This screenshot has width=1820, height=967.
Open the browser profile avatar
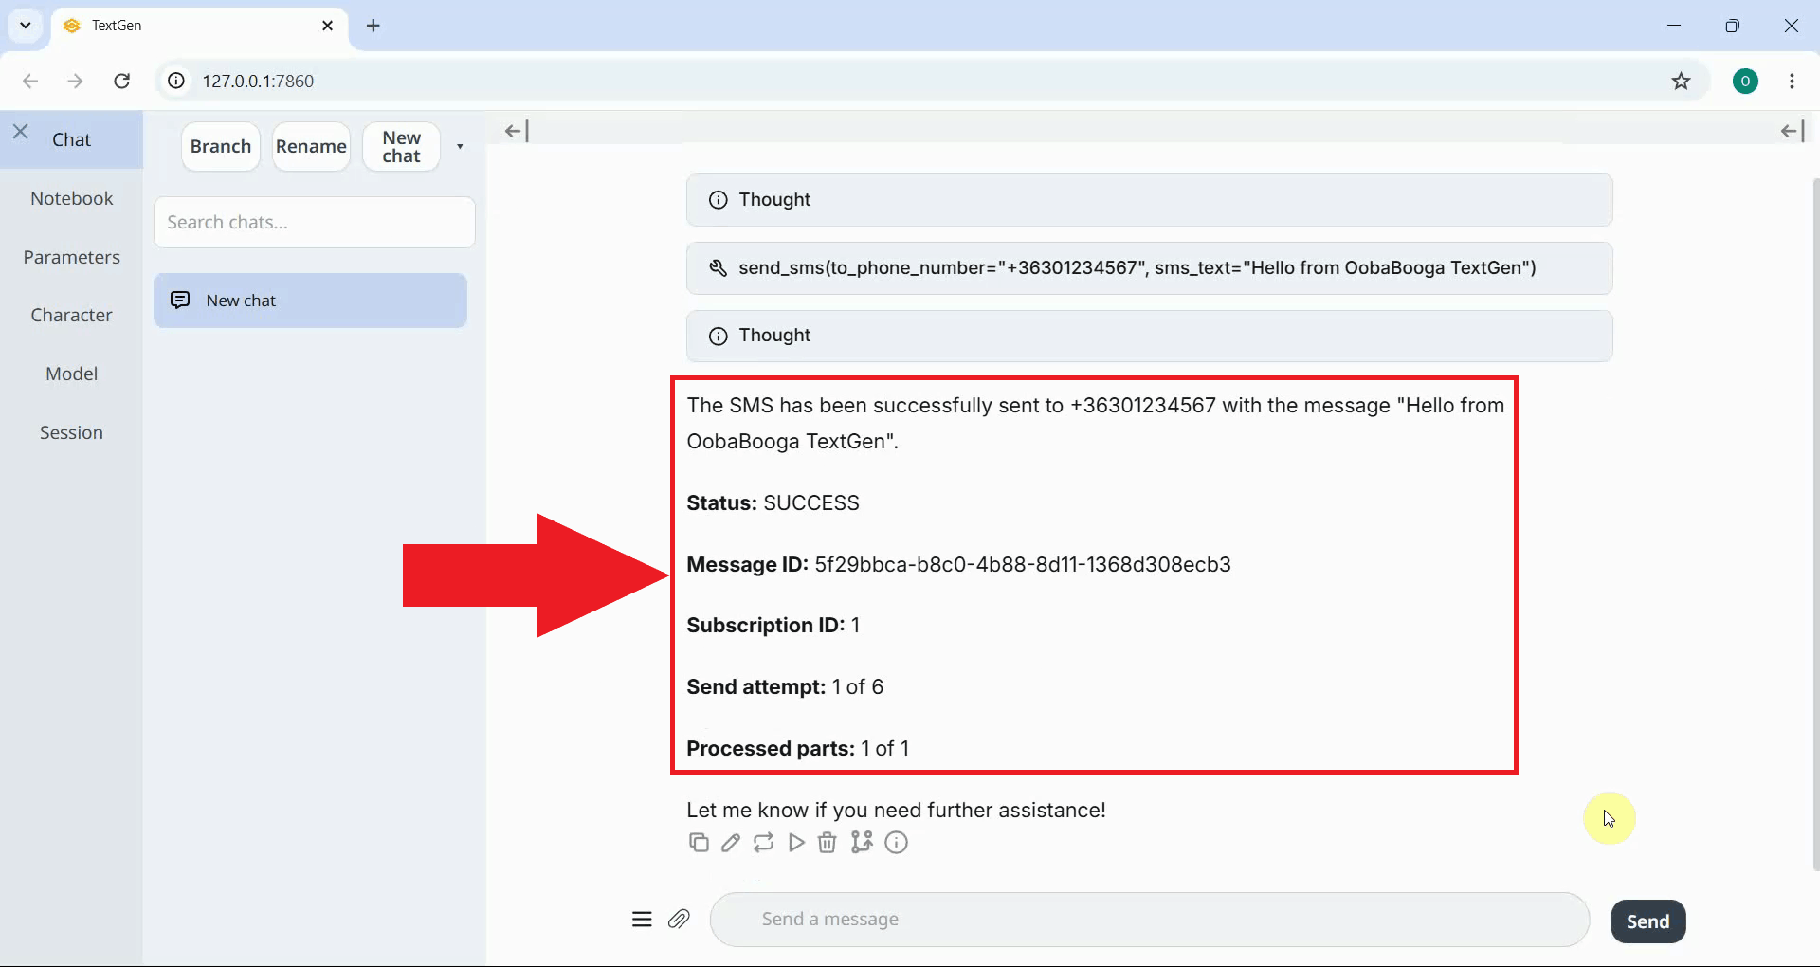(1745, 81)
